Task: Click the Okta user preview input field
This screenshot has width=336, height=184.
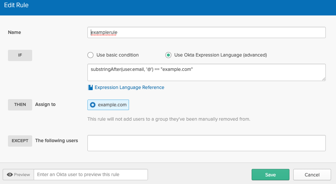Action: (91, 175)
